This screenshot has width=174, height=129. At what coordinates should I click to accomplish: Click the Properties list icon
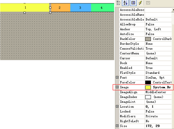(133, 3)
